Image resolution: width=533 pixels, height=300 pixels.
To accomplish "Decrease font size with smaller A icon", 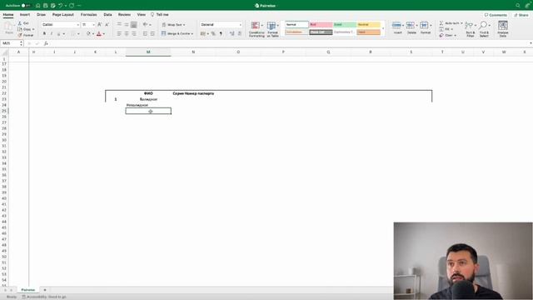I will pyautogui.click(x=107, y=24).
